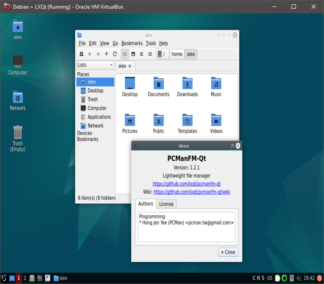Launch terminal from panel quick launch
324x284 pixels.
40,278
